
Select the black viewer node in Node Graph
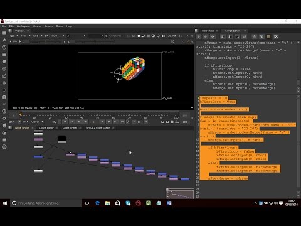coord(62,139)
